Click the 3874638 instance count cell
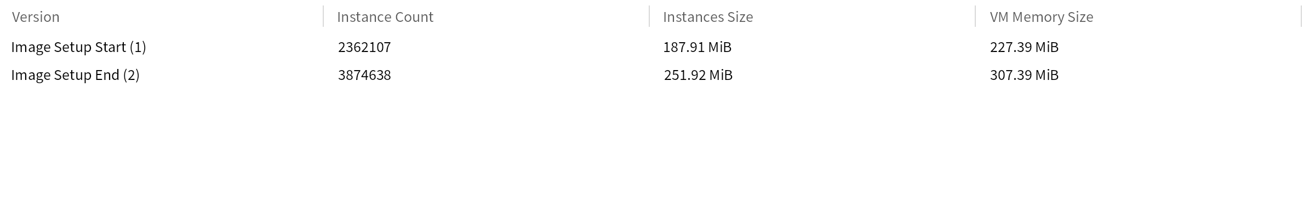Image resolution: width=1315 pixels, height=219 pixels. point(364,75)
